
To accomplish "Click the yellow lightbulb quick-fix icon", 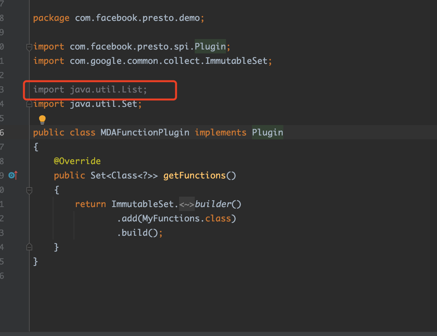I will [x=42, y=119].
